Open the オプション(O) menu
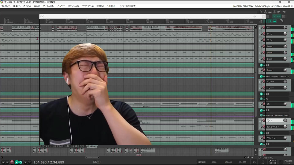 74,6
